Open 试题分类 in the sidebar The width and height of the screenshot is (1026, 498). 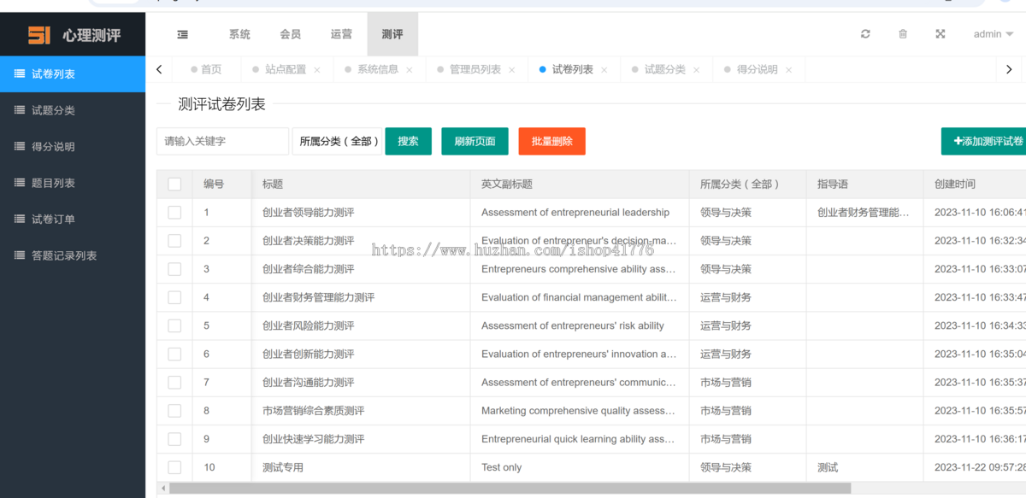(x=73, y=110)
